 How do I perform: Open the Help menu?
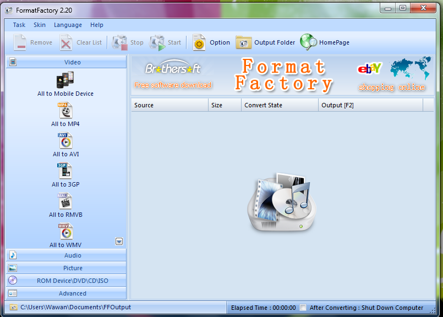click(x=97, y=25)
